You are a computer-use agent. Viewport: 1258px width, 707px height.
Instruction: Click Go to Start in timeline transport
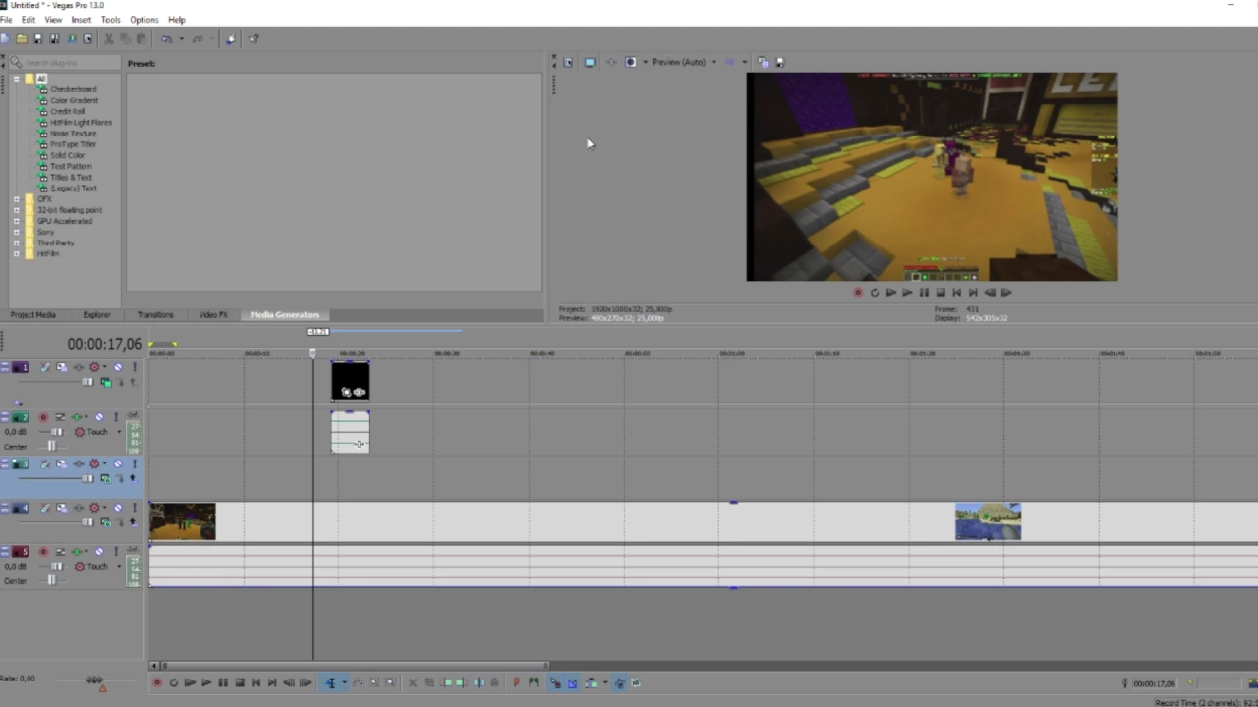click(256, 682)
